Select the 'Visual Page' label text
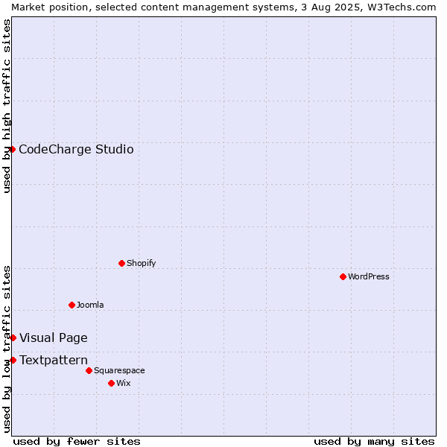The height and width of the screenshot is (447, 447). [x=54, y=338]
